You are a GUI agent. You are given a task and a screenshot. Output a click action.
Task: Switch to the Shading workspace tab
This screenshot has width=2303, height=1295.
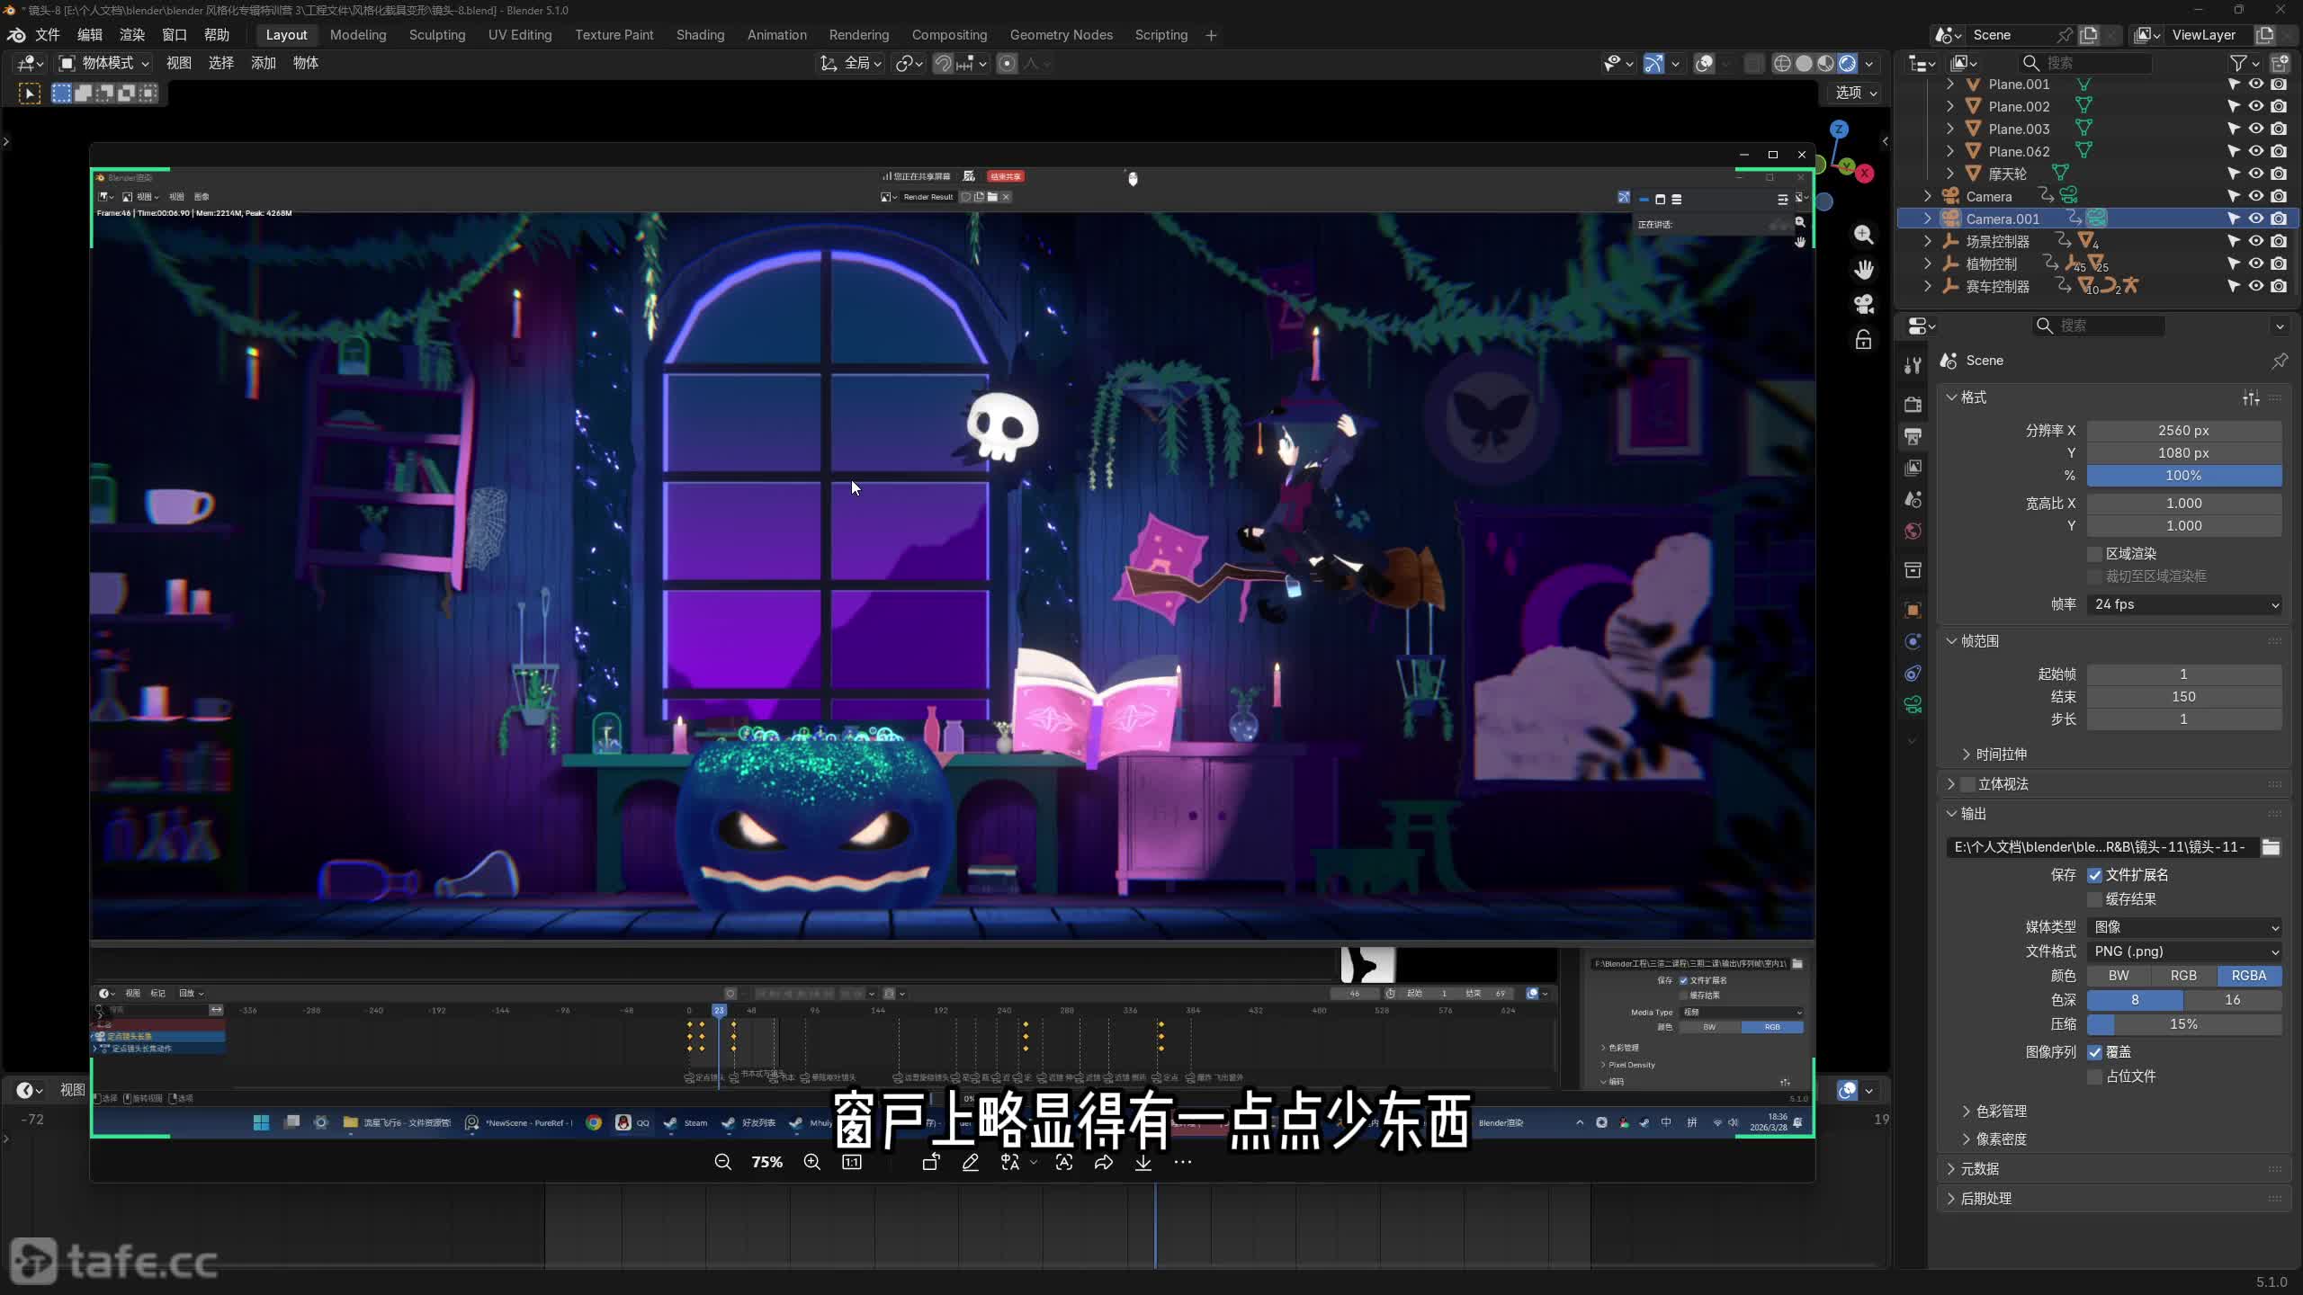tap(700, 35)
